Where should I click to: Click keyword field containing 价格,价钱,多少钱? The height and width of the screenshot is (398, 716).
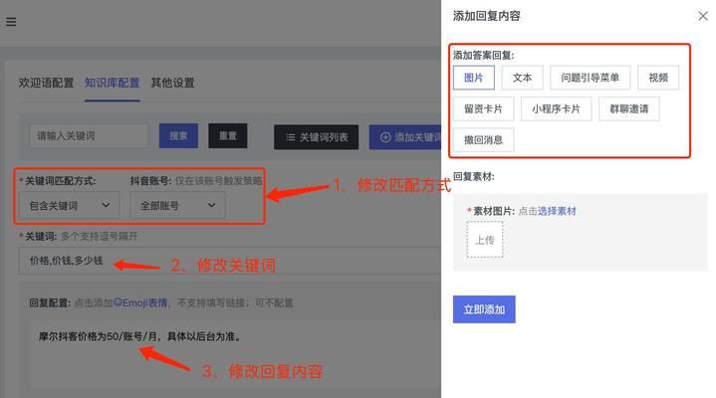pos(230,261)
